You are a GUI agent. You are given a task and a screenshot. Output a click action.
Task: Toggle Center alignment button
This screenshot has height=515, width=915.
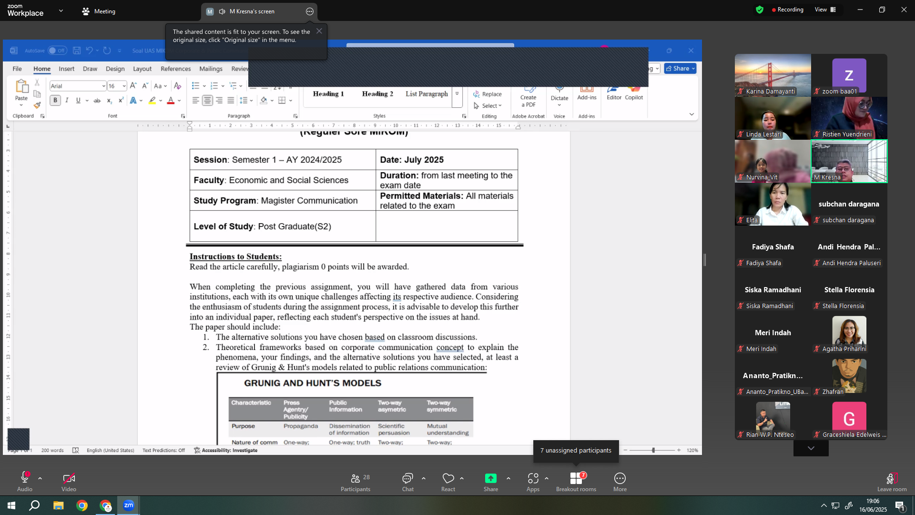(207, 101)
